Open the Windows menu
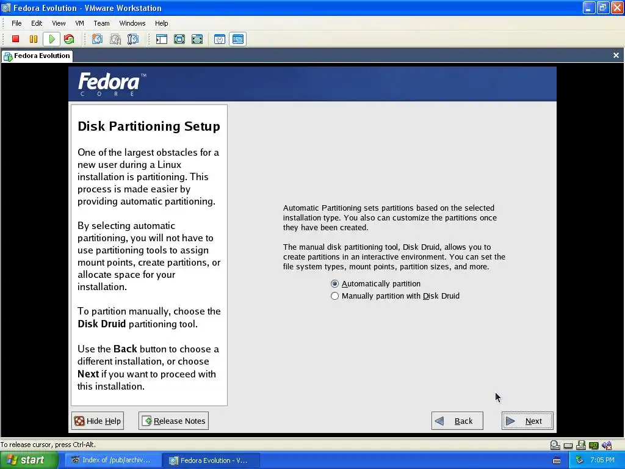This screenshot has height=469, width=625. coord(132,23)
